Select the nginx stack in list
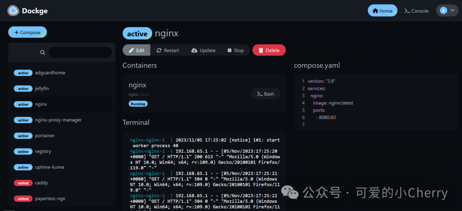The width and height of the screenshot is (462, 211). point(62,104)
